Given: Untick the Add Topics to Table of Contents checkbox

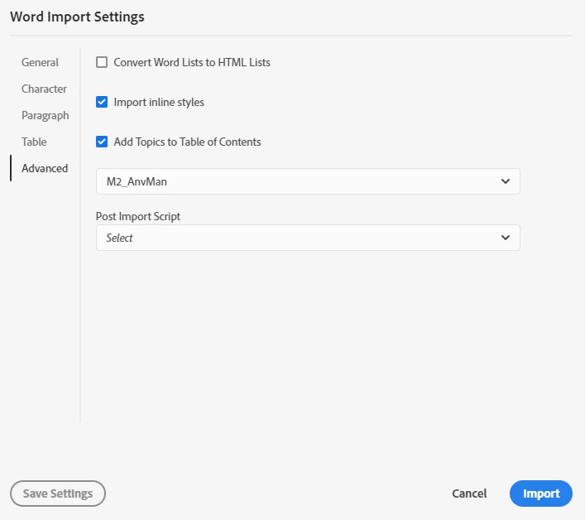Looking at the screenshot, I should [x=102, y=142].
